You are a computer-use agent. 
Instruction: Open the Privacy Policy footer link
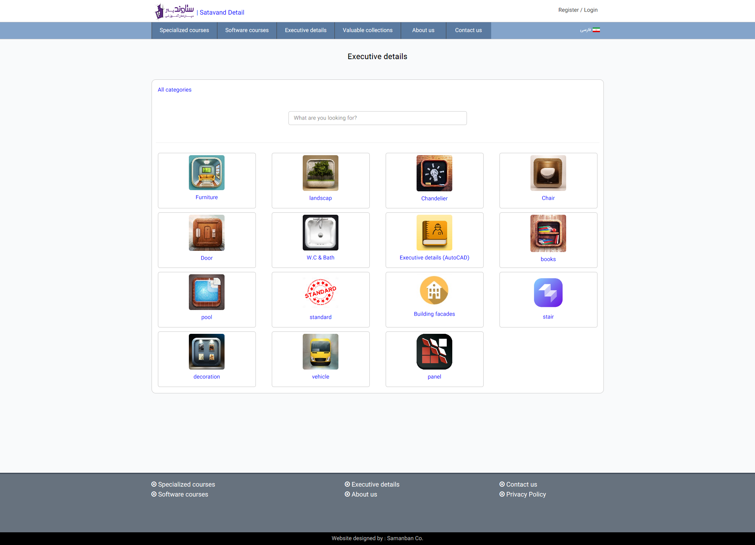[x=526, y=494]
